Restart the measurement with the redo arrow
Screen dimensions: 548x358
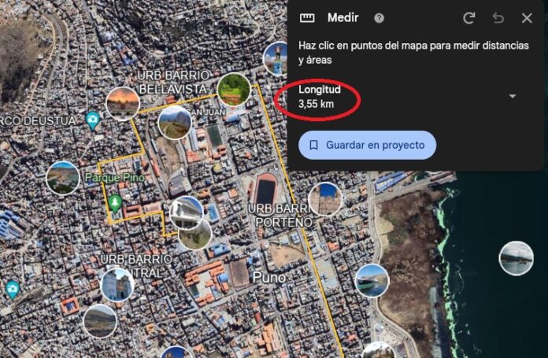469,18
